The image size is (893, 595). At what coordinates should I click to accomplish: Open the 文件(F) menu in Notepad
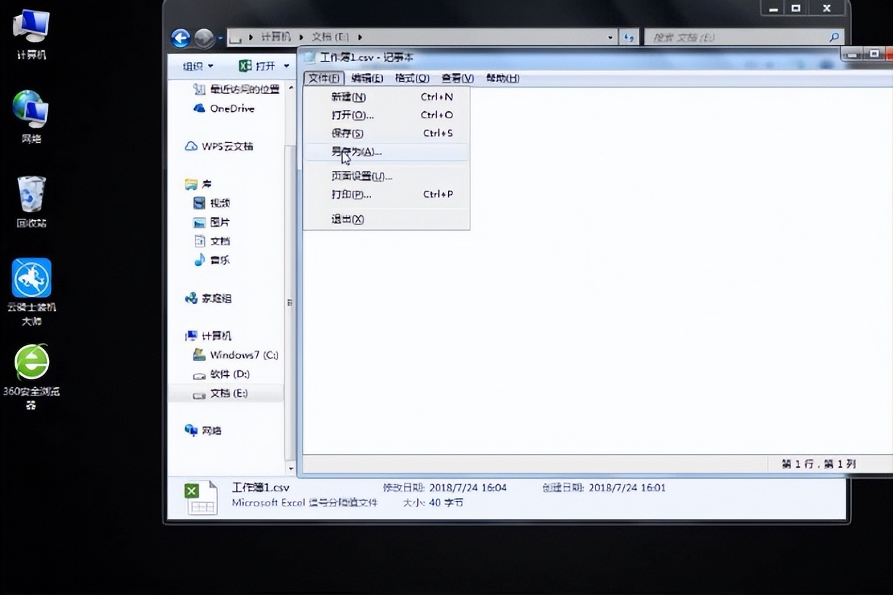(324, 78)
